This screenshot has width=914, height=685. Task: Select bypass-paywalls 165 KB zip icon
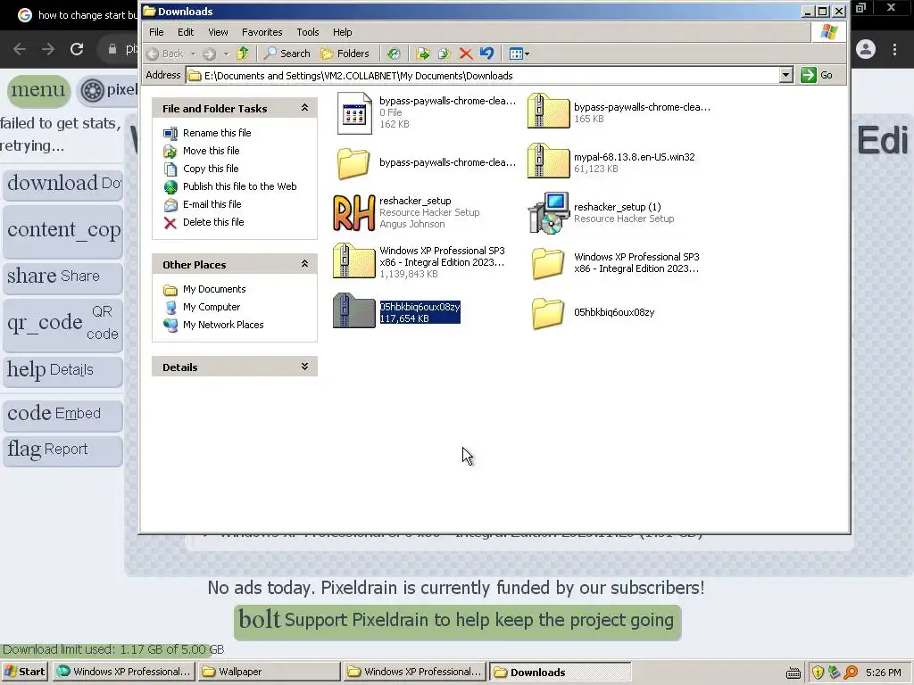pyautogui.click(x=548, y=111)
